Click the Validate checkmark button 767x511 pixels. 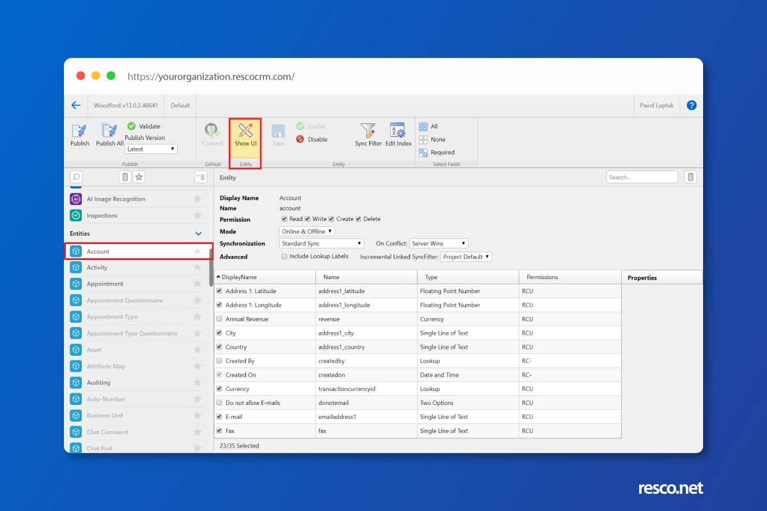click(x=144, y=126)
